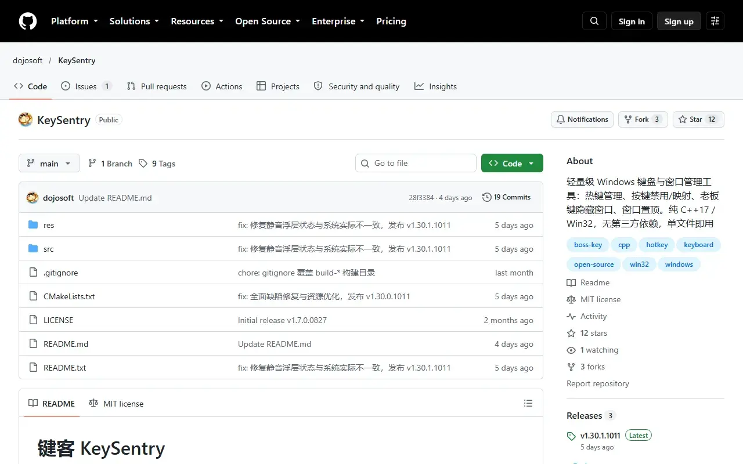Screen dimensions: 743x464
Task: Open the search magnifier button
Action: [x=594, y=21]
